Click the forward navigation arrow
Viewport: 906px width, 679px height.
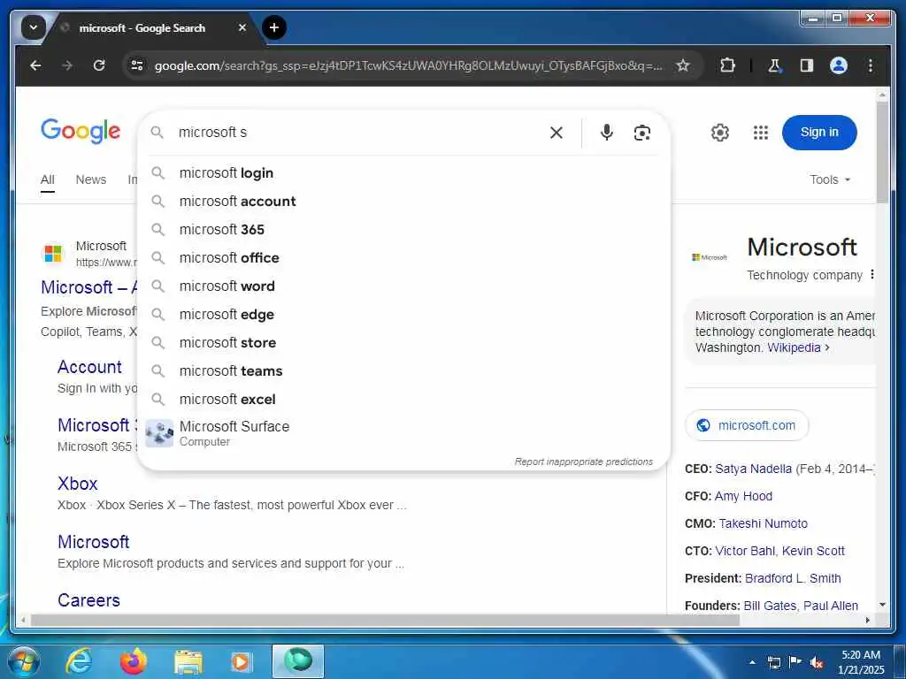(67, 65)
